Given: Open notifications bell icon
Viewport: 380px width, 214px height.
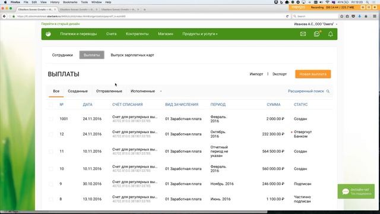Looking at the screenshot, I should [330, 34].
